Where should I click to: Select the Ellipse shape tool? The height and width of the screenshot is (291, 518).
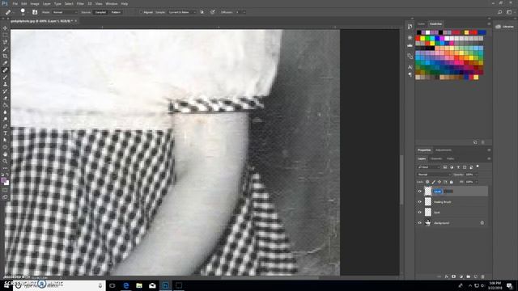(5, 147)
